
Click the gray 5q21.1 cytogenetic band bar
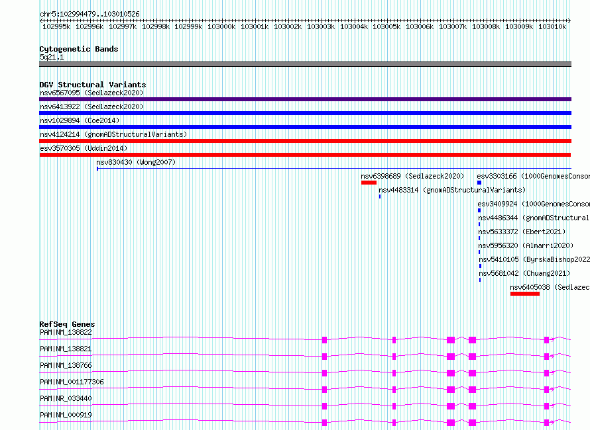coord(305,64)
